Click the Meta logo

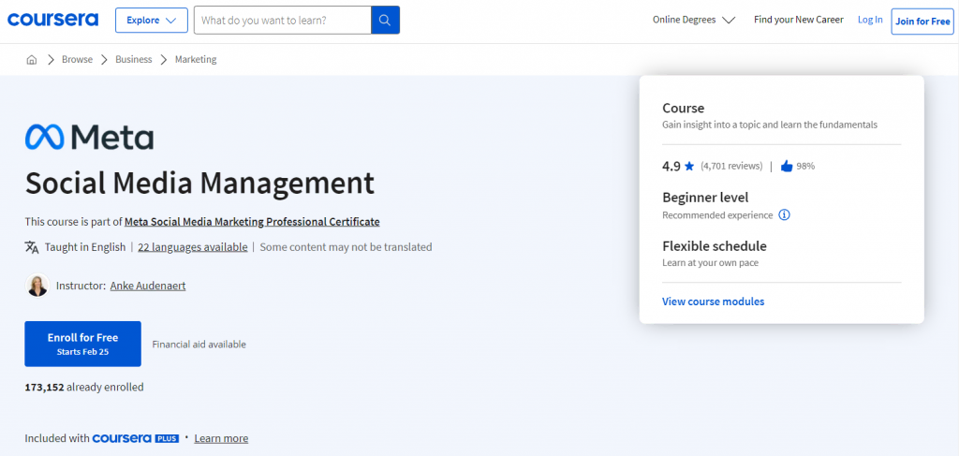[x=89, y=138]
